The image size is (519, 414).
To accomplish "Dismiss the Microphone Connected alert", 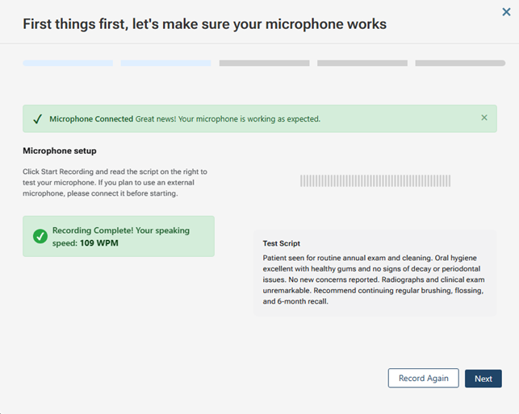I will coord(484,118).
